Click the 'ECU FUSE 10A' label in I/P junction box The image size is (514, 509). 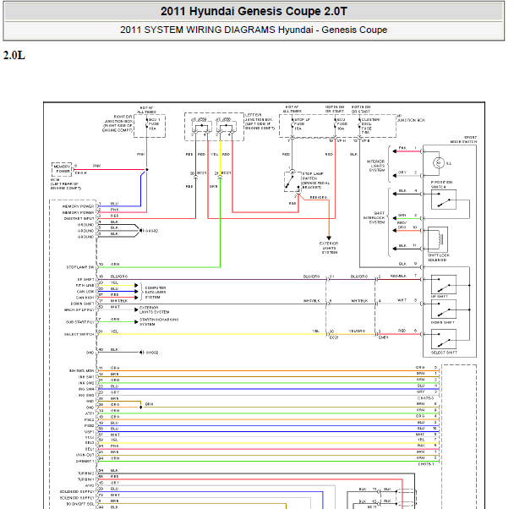tap(342, 124)
